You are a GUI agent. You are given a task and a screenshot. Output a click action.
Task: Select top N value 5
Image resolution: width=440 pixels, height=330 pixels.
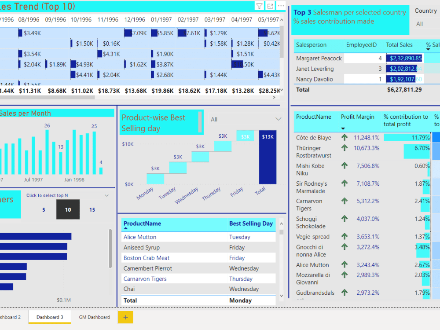pyautogui.click(x=44, y=209)
